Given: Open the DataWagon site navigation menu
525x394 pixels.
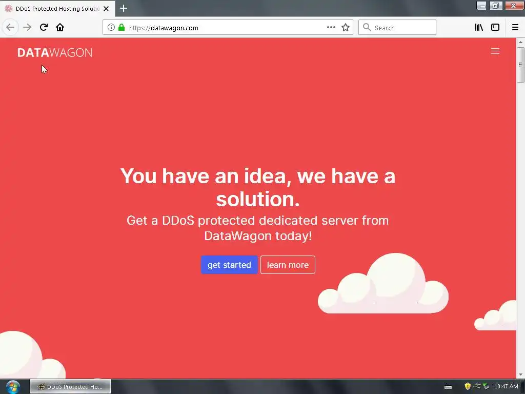Looking at the screenshot, I should click(x=495, y=51).
